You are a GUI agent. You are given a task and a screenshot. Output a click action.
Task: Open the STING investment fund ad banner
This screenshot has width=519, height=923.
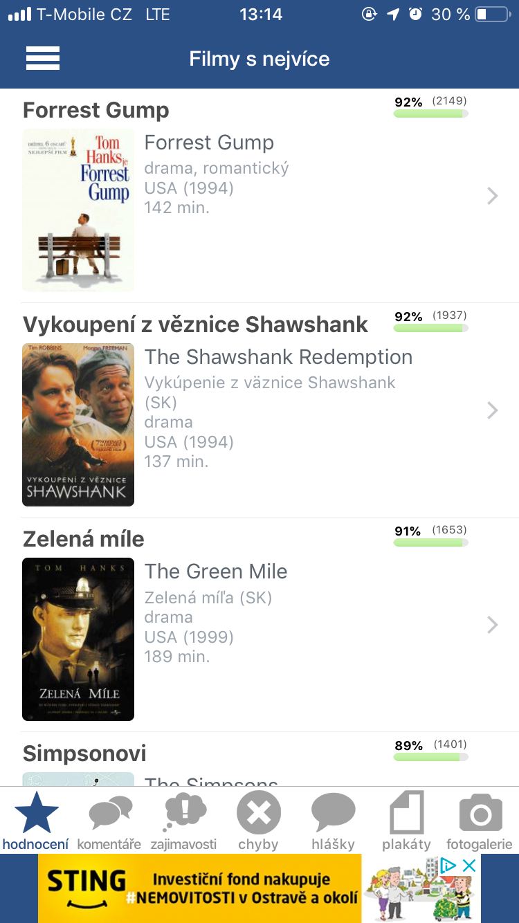pyautogui.click(x=201, y=888)
